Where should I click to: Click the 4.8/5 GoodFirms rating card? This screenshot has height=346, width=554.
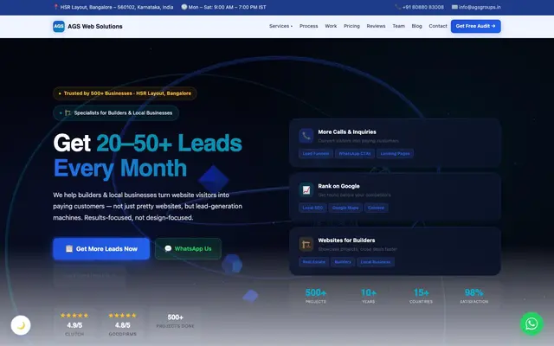[122, 324]
